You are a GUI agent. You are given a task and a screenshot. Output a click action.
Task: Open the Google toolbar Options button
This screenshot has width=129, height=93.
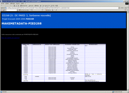coord(48,10)
